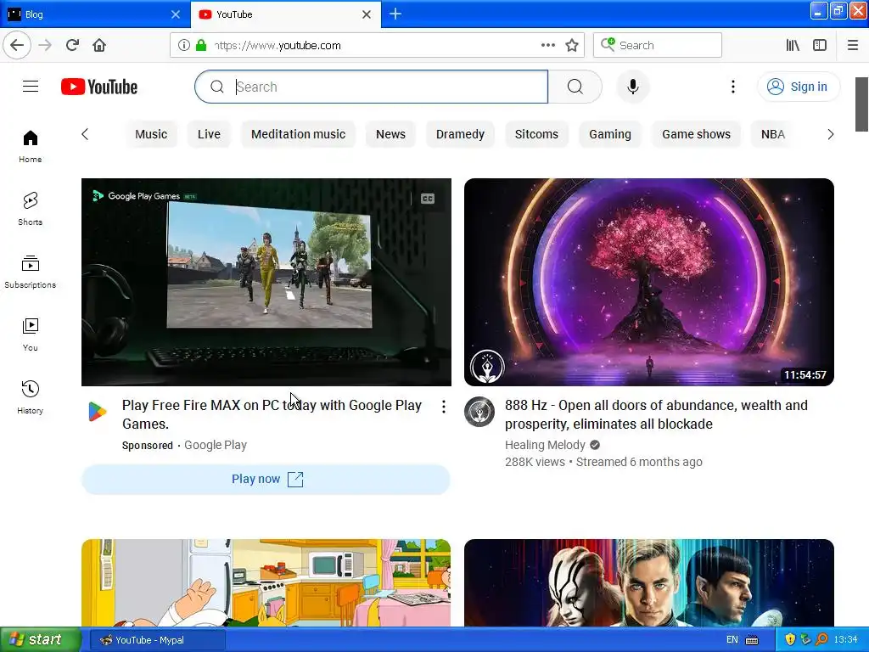Click the YouTube logo

pyautogui.click(x=99, y=87)
